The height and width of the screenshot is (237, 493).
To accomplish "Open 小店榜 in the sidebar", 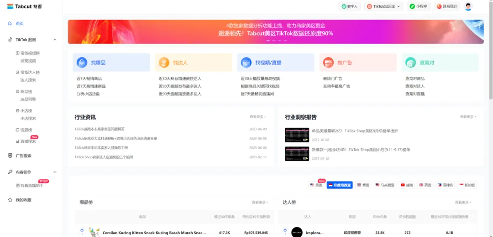I will [26, 111].
